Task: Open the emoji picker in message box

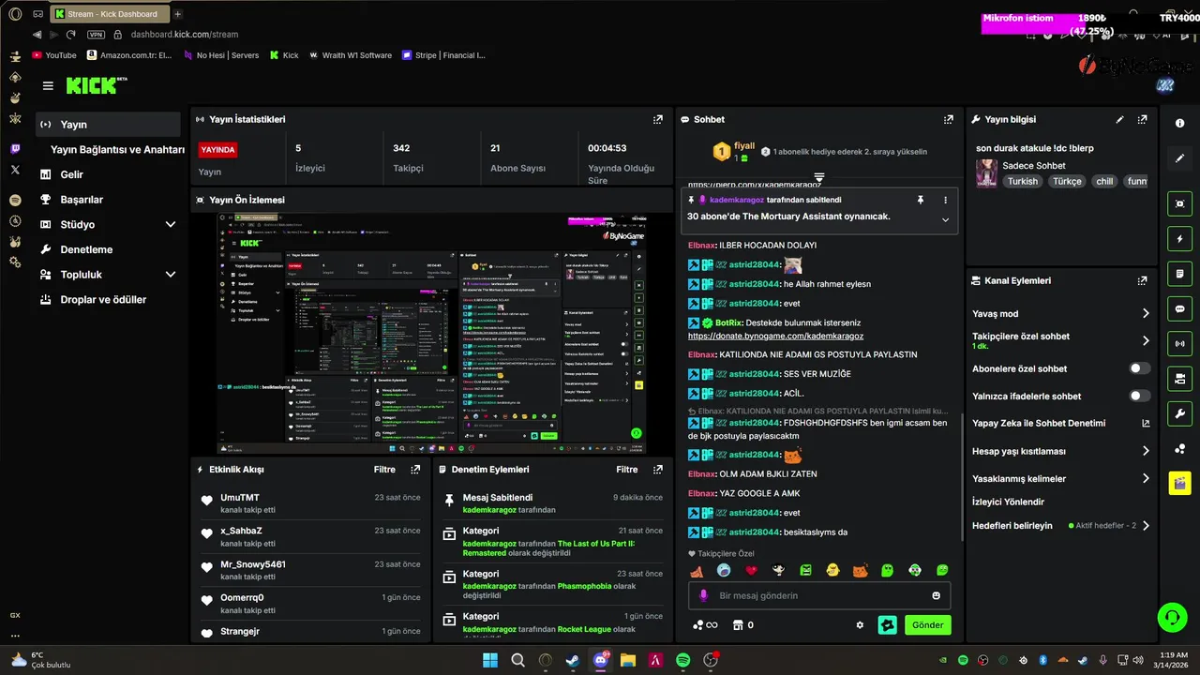Action: tap(936, 595)
